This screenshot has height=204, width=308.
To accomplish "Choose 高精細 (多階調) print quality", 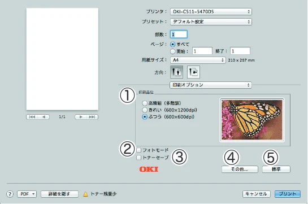I will click(x=145, y=103).
